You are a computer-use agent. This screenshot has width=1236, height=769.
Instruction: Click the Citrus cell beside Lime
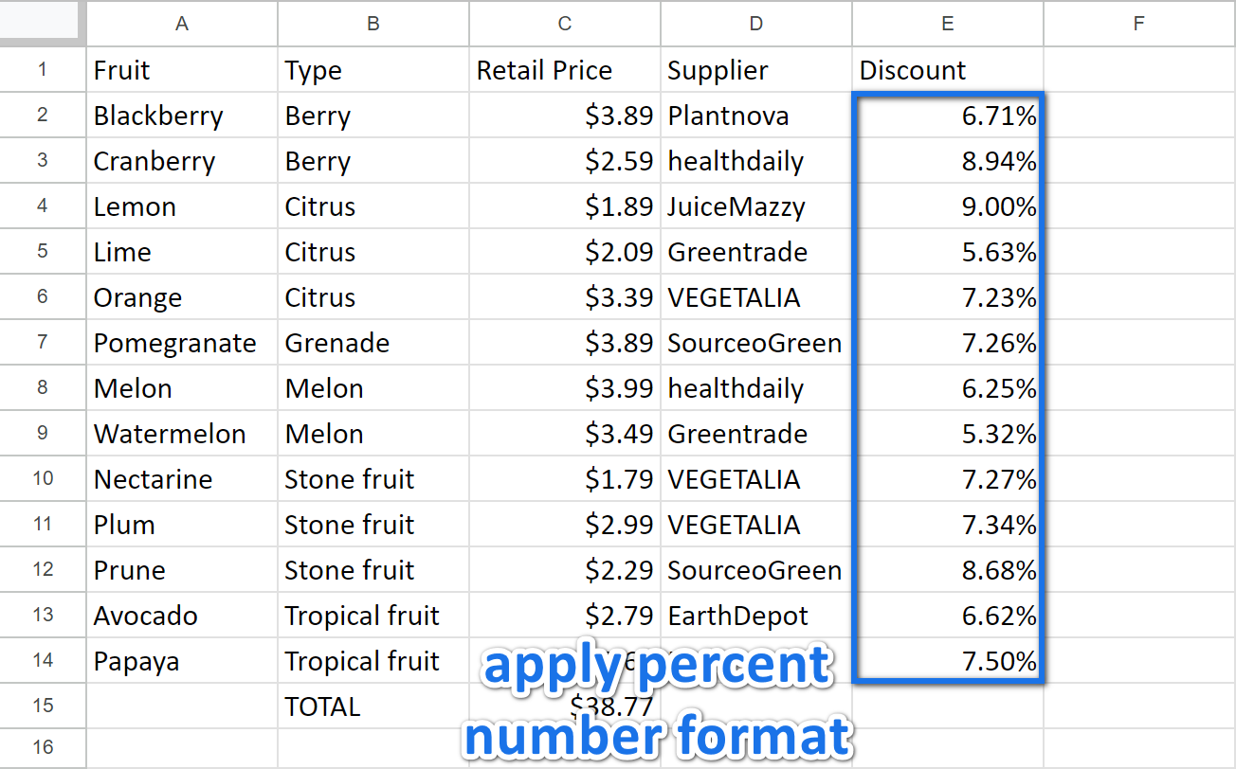pyautogui.click(x=373, y=252)
